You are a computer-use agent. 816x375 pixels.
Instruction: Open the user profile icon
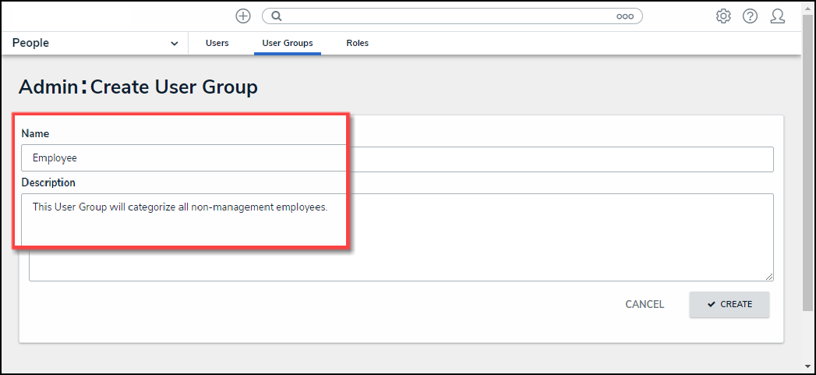click(x=778, y=16)
